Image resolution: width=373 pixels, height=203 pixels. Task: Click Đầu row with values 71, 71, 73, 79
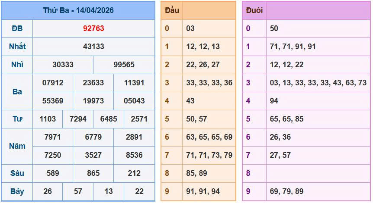click(209, 155)
